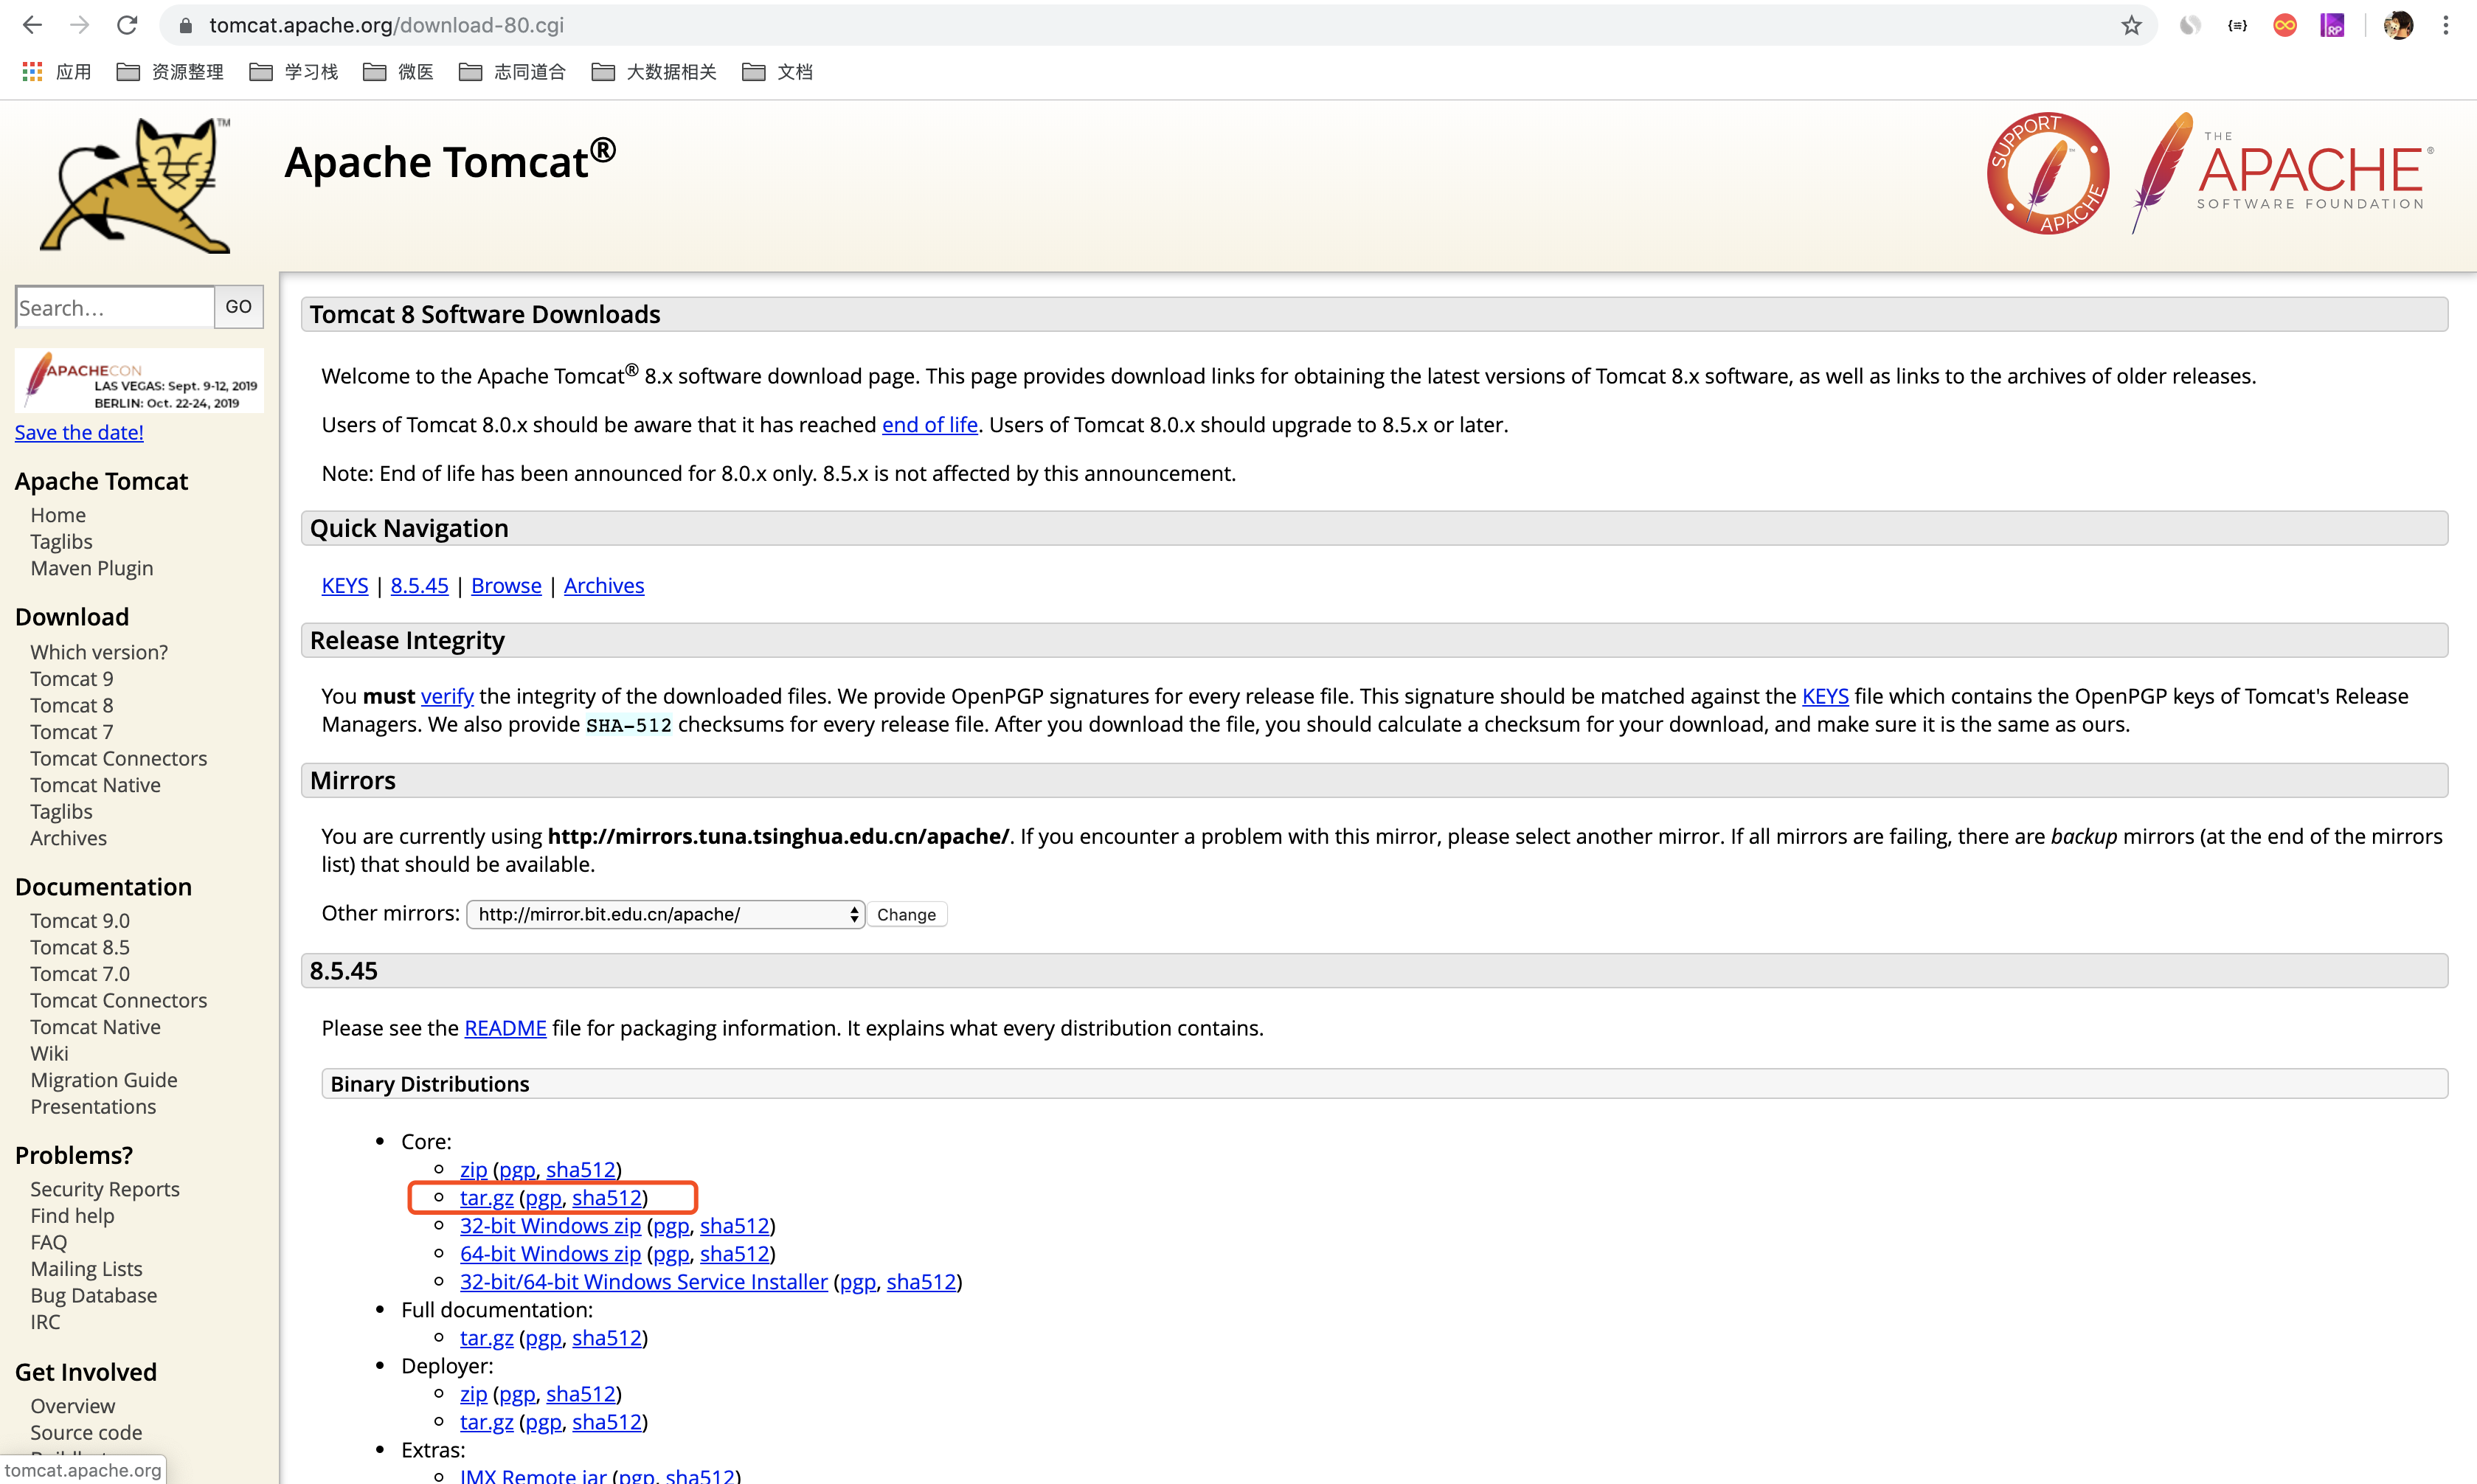Click the grey globe extension icon
Screen dimensions: 2477x1484
pyautogui.click(x=2190, y=25)
